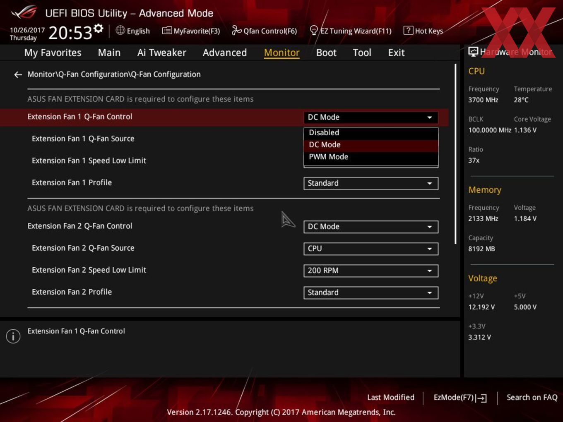
Task: Switch to Boot tab
Action: pos(326,53)
